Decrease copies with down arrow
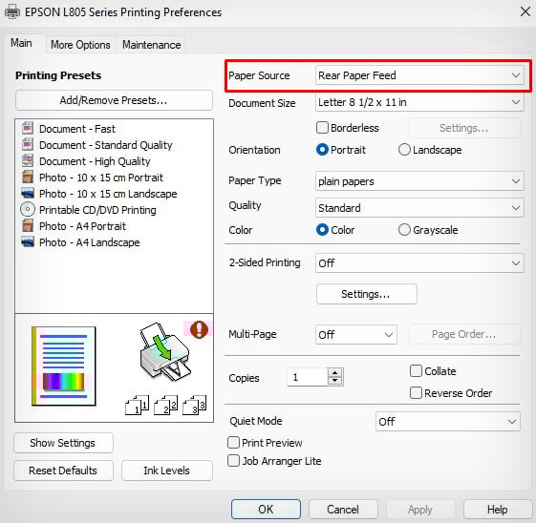The width and height of the screenshot is (536, 523). (334, 381)
